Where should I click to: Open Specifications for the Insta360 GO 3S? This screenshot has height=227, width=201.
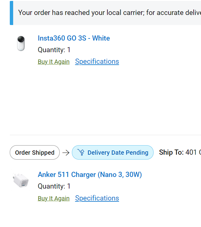click(97, 62)
